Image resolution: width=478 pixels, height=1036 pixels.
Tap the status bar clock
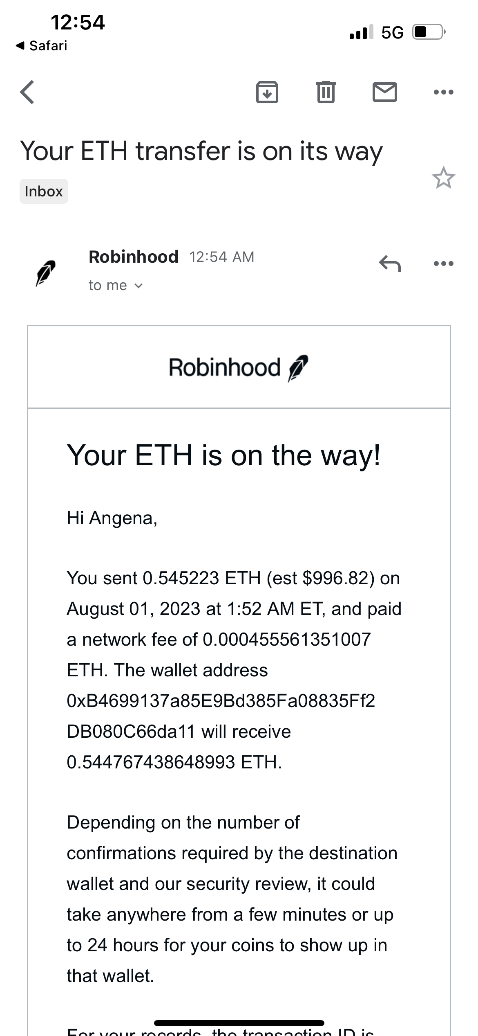[x=78, y=22]
